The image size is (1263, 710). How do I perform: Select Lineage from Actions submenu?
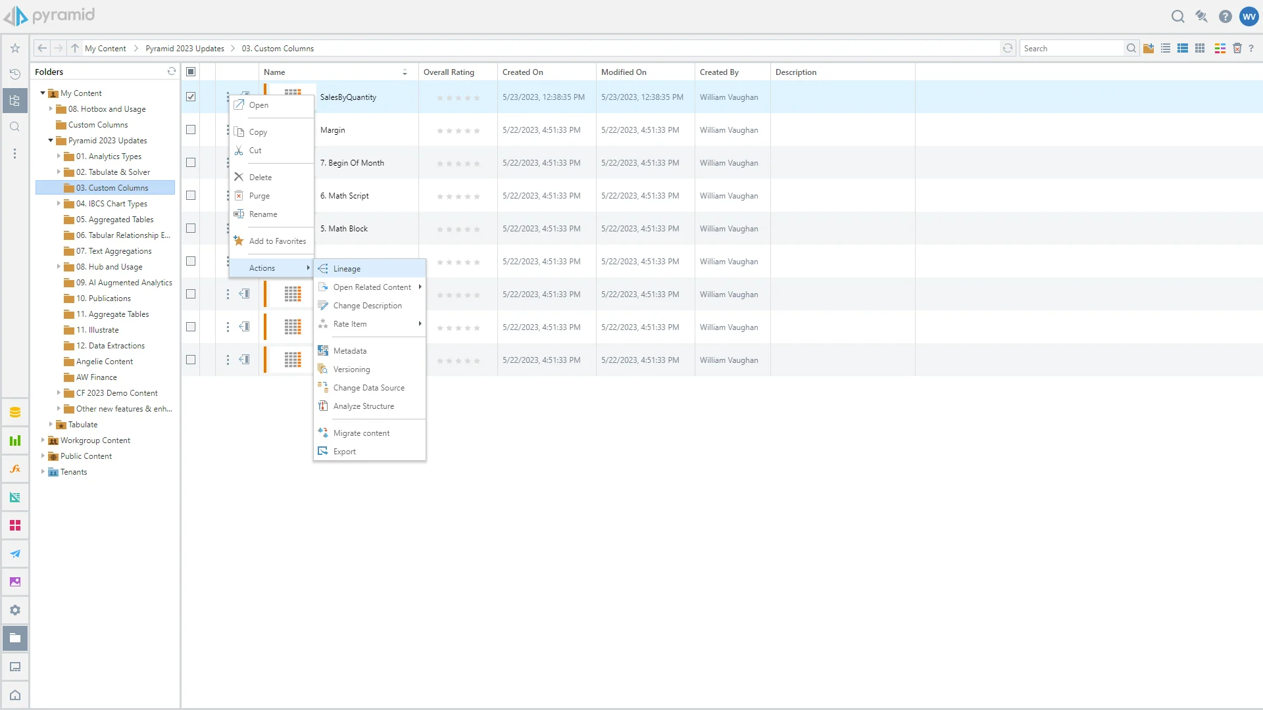[x=347, y=269]
